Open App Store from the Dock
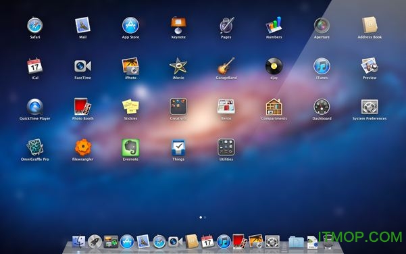The width and height of the screenshot is (406, 254). tap(127, 242)
